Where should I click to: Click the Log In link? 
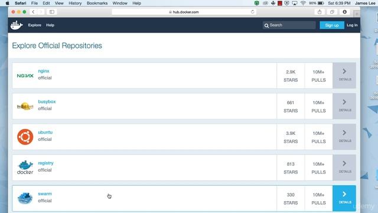[x=352, y=25]
